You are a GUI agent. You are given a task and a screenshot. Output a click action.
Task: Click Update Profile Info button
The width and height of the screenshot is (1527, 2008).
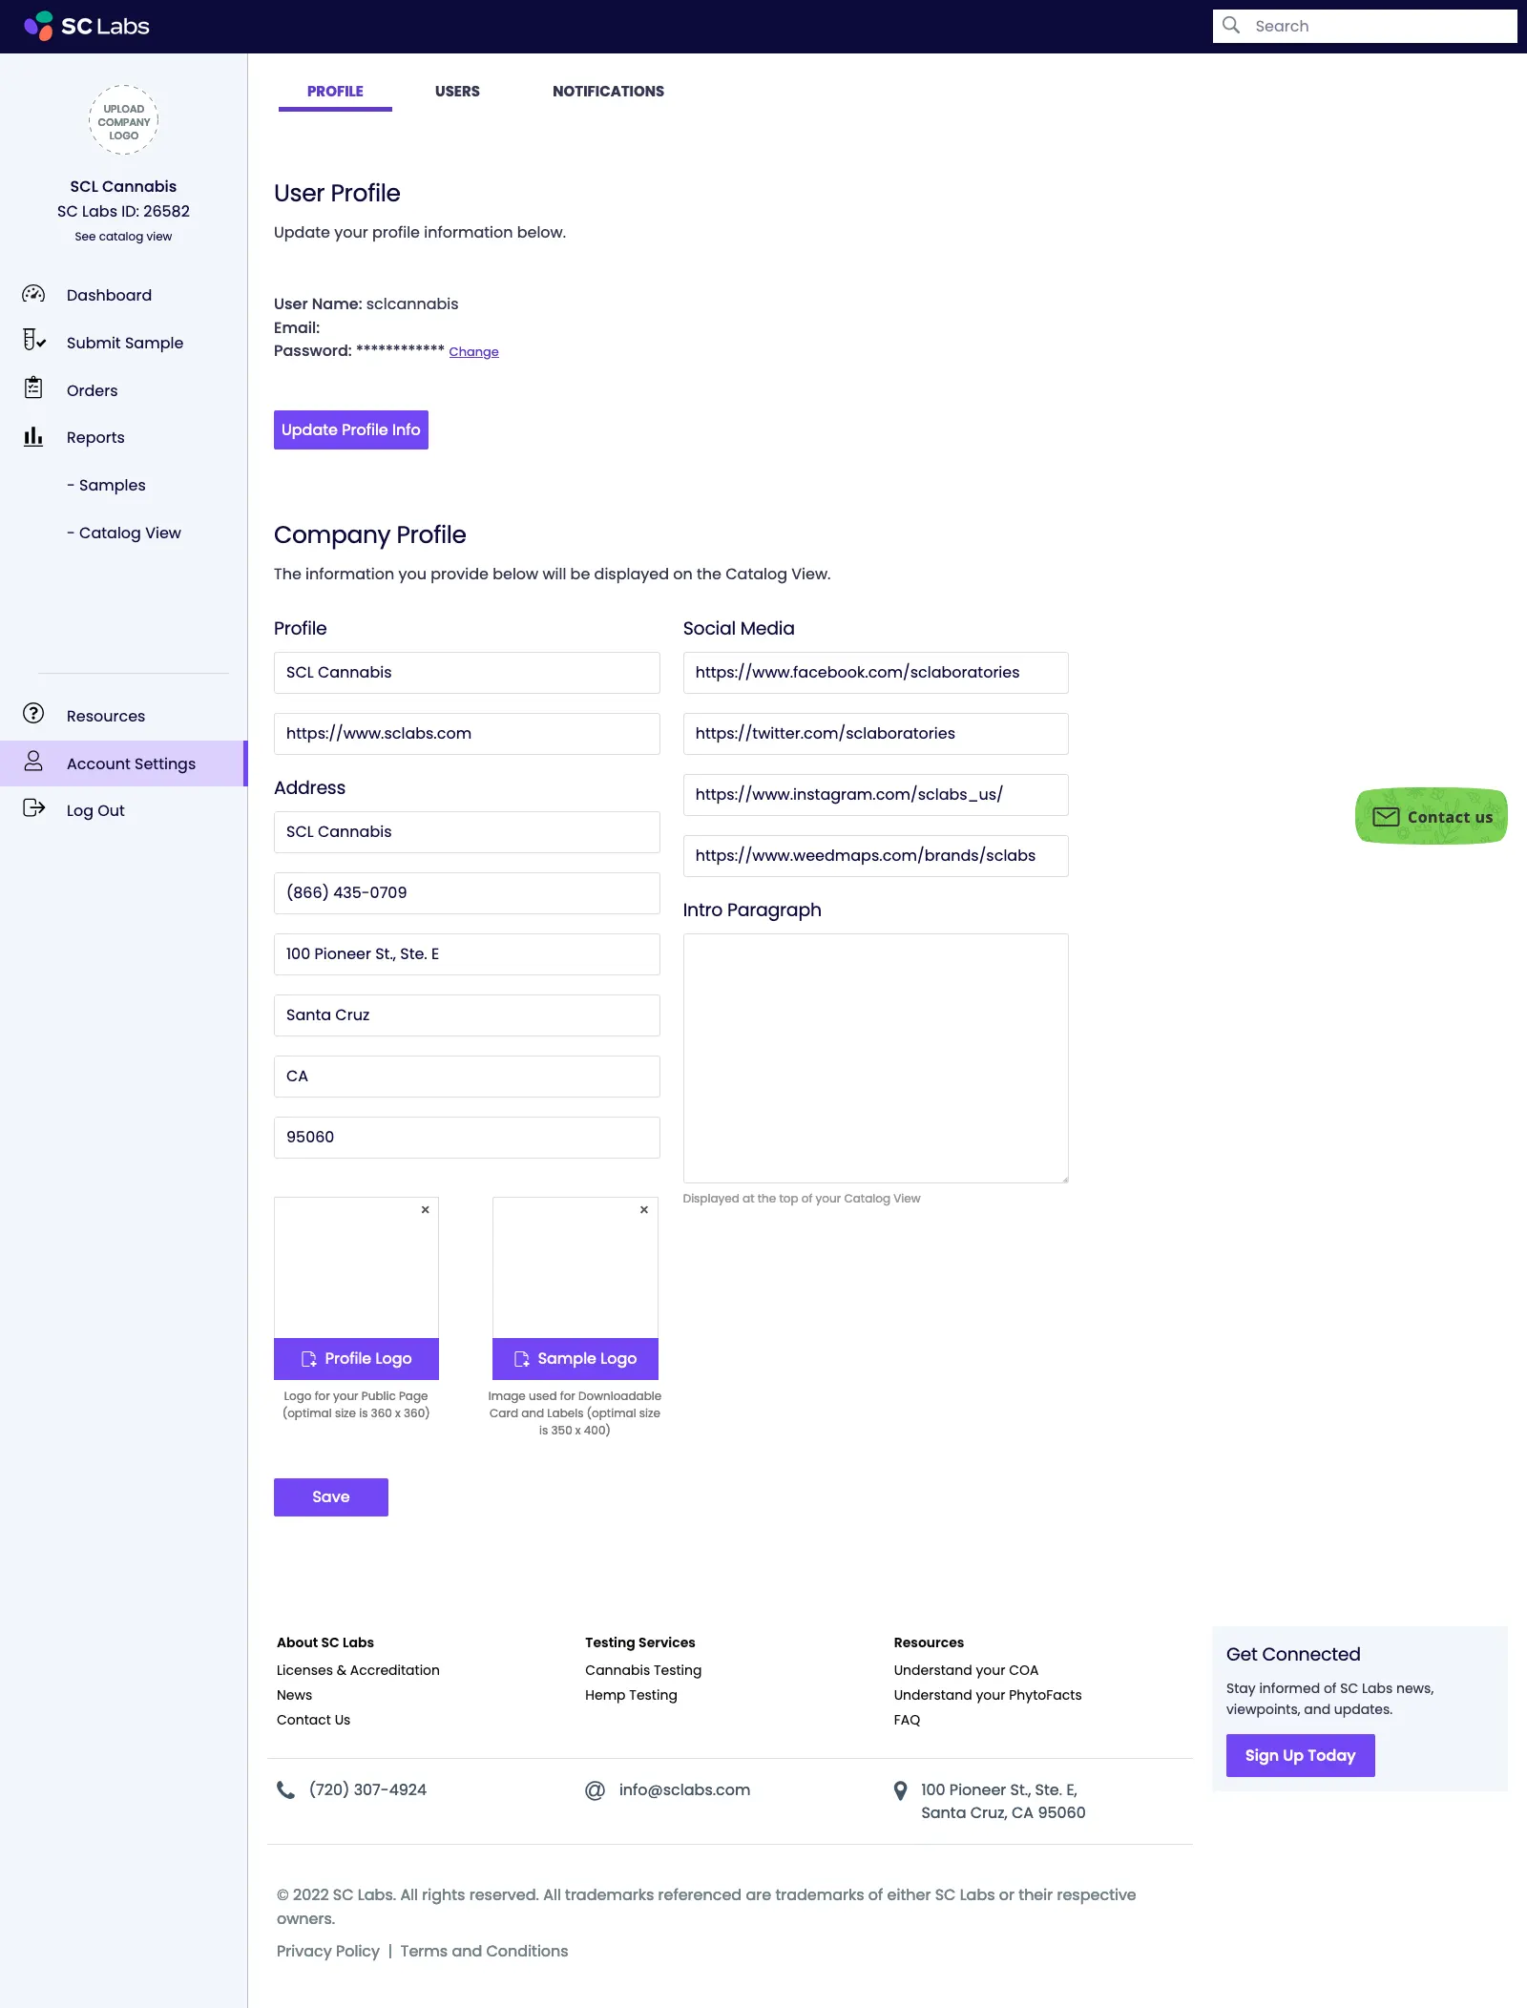[x=351, y=429]
